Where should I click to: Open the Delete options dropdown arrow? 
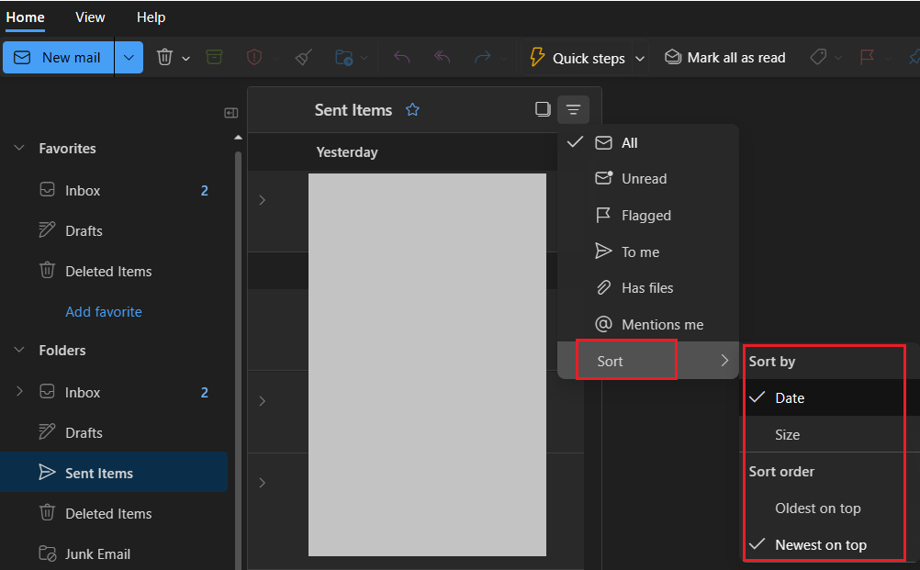(186, 58)
